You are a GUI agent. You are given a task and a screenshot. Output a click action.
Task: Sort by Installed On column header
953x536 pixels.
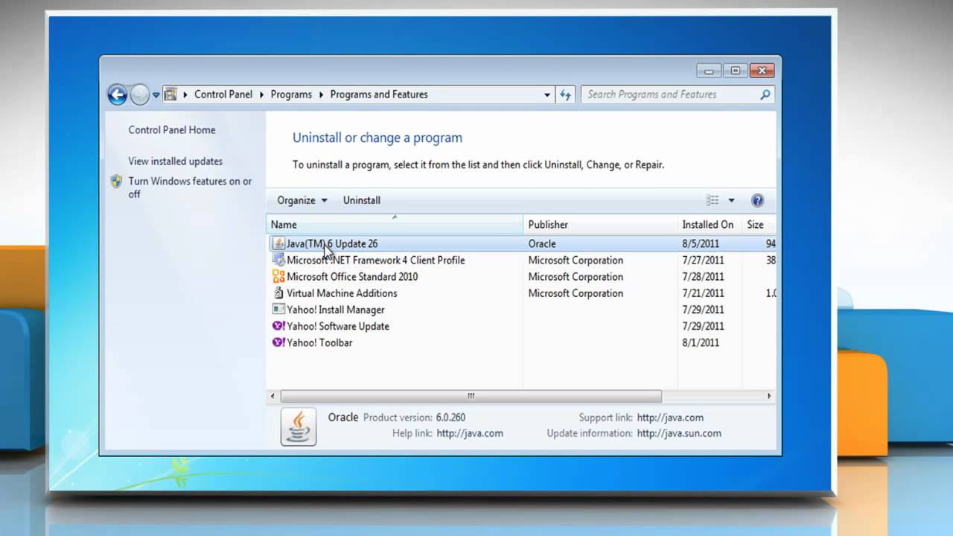[x=710, y=224]
